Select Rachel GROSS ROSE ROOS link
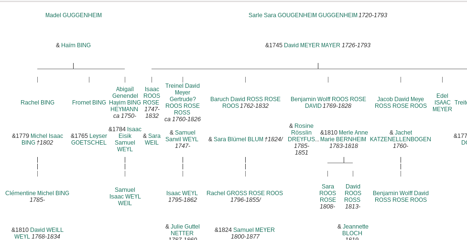The image size is (467, 240). (x=245, y=193)
